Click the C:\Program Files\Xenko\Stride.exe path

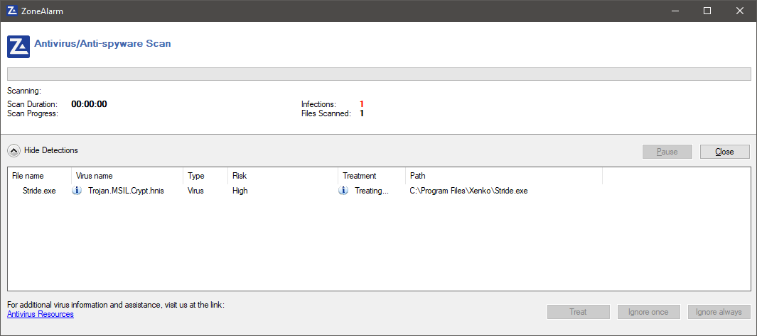469,191
